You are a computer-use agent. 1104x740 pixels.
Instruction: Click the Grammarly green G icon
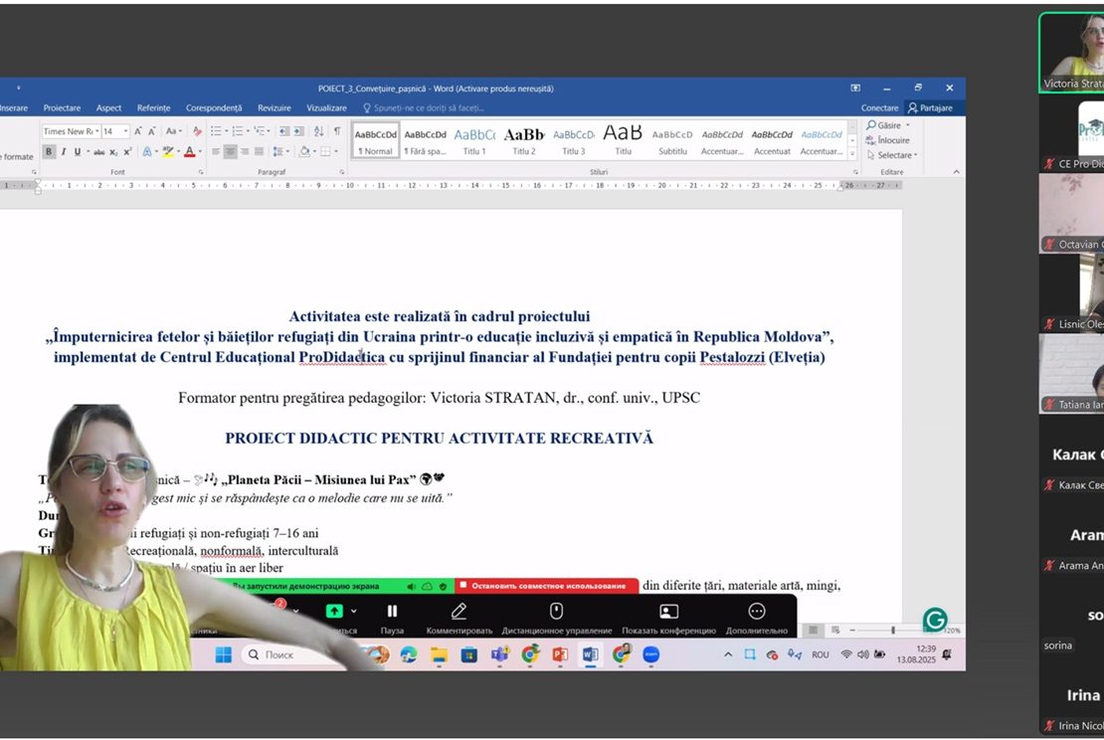point(935,620)
